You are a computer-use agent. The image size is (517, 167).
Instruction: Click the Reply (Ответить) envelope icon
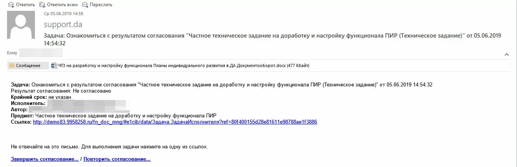click(x=10, y=5)
